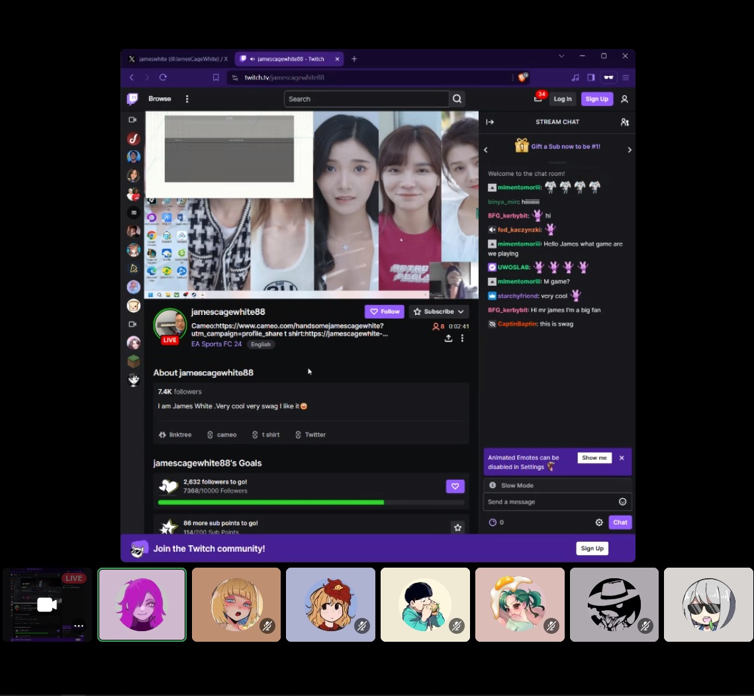Select the sunglasses silver-hair participant tile
754x696 pixels.
708,605
